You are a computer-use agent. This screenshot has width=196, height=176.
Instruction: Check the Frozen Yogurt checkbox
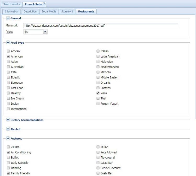coord(98,104)
